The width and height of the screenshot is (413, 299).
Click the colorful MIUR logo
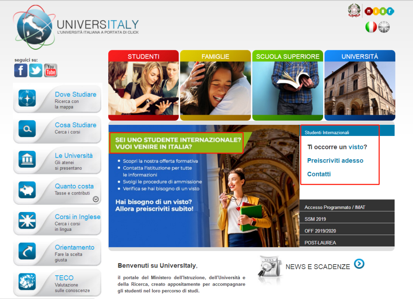coord(379,11)
